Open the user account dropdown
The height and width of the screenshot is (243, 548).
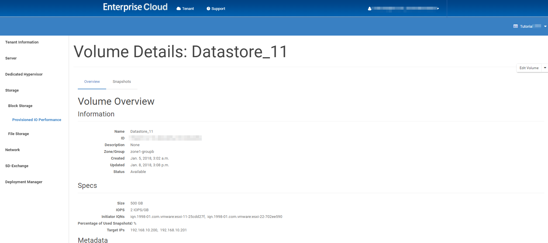click(404, 8)
